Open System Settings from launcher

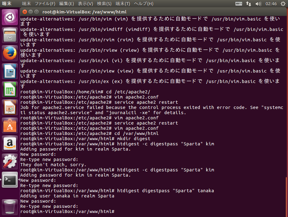[x=10, y=162]
